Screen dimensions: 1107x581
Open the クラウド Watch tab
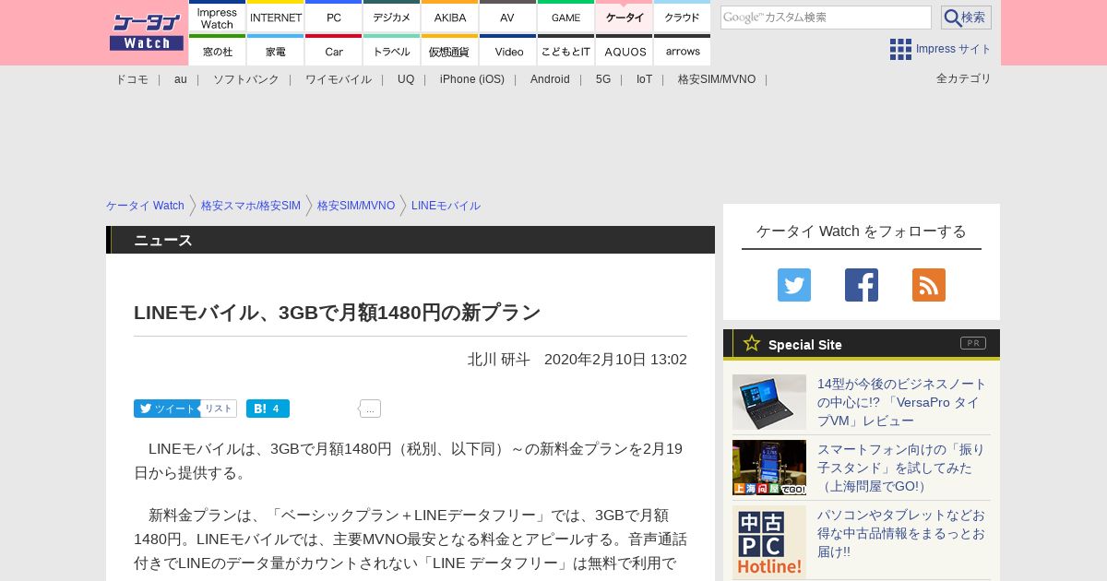point(682,18)
